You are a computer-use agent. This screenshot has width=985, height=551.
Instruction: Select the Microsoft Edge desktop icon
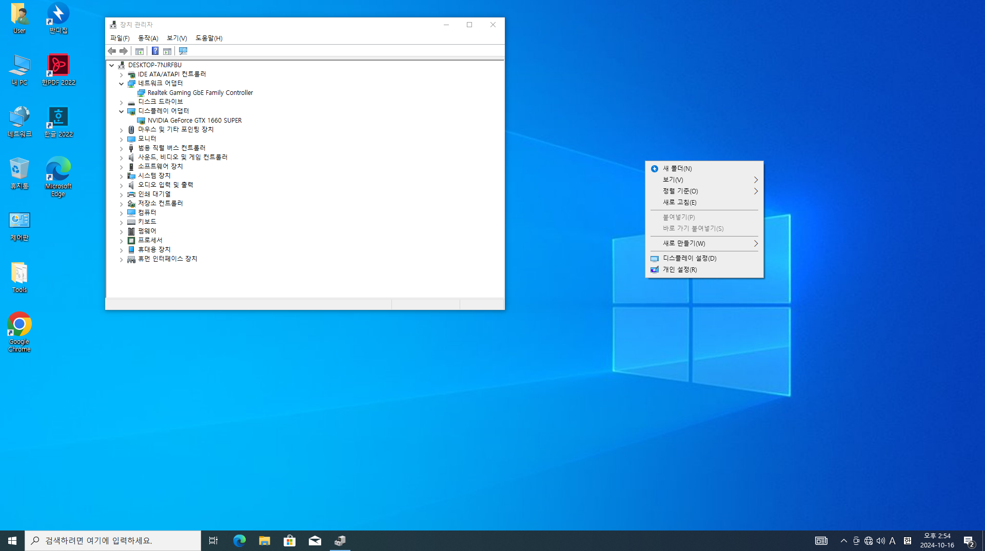coord(58,177)
